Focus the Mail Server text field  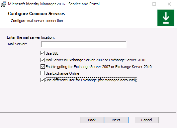[x=84, y=44]
